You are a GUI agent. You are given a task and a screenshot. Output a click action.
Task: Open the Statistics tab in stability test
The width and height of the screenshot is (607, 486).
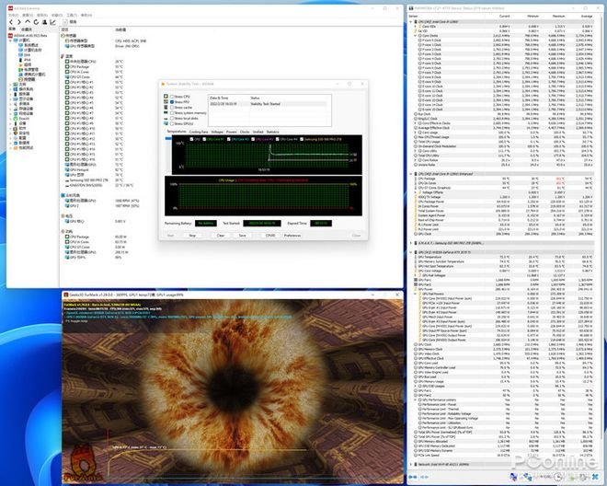tap(273, 132)
